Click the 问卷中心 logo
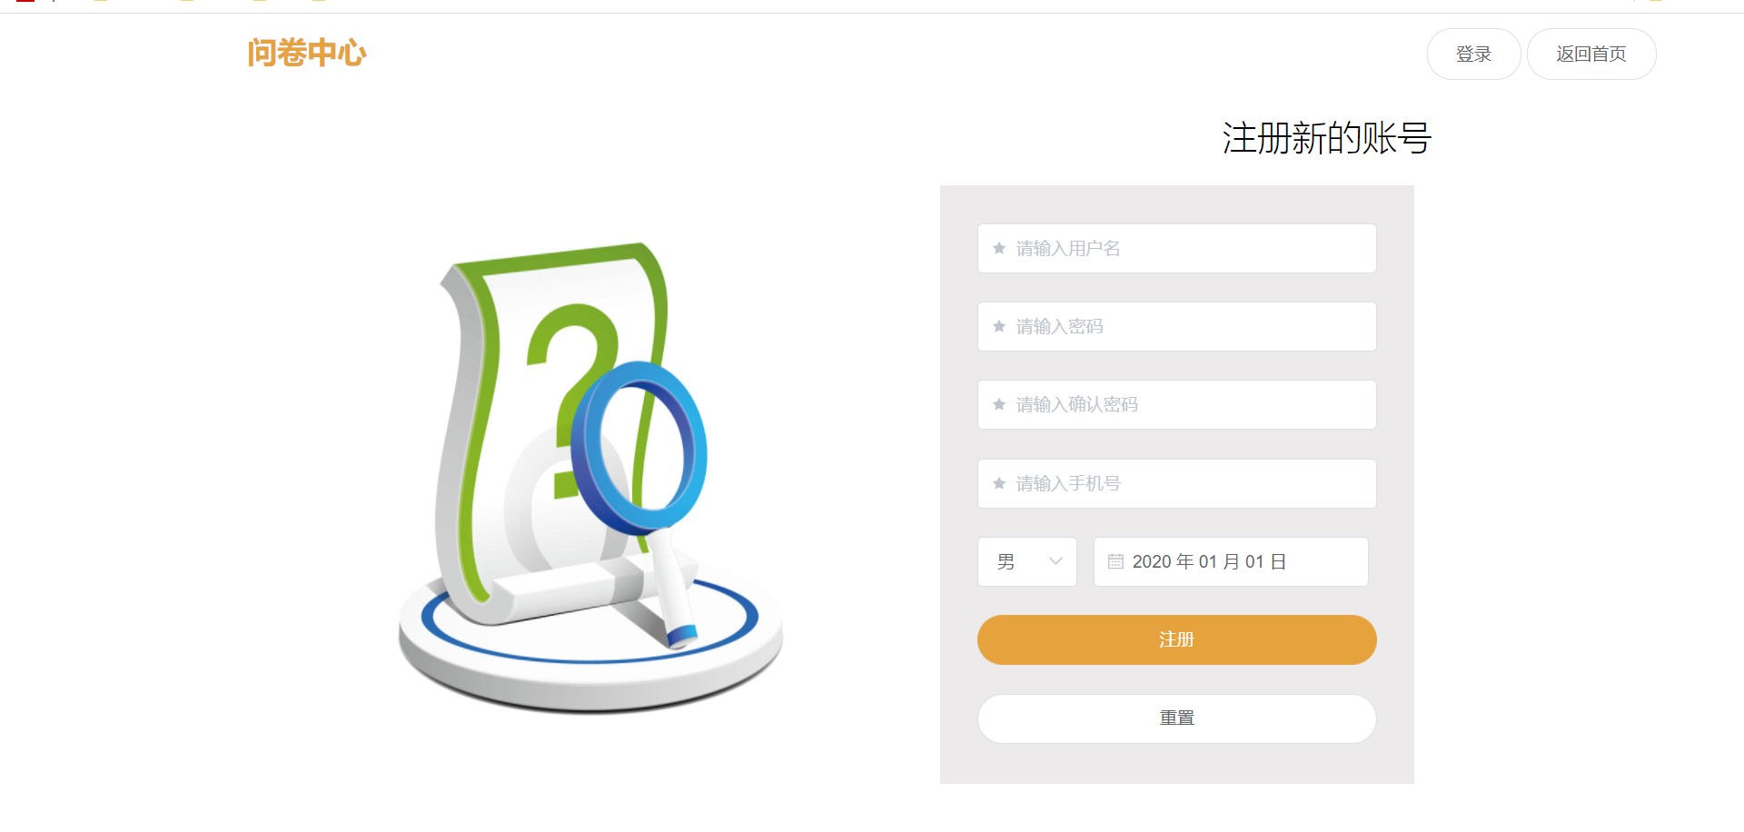 click(307, 53)
